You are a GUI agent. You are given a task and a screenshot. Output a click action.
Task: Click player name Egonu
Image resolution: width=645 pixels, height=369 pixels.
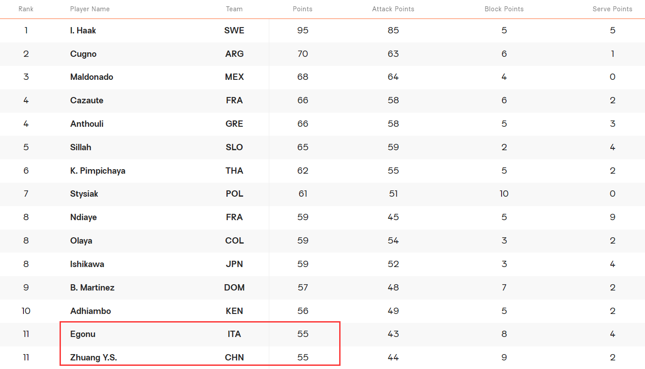tap(83, 334)
